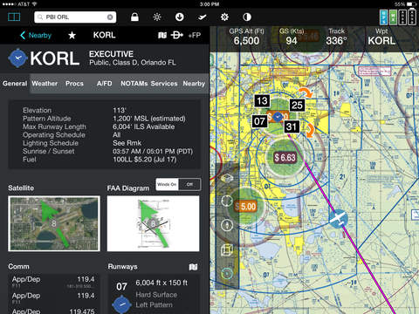The image size is (419, 314).
Task: Toggle the split-view layout icon
Action: pyautogui.click(x=14, y=17)
